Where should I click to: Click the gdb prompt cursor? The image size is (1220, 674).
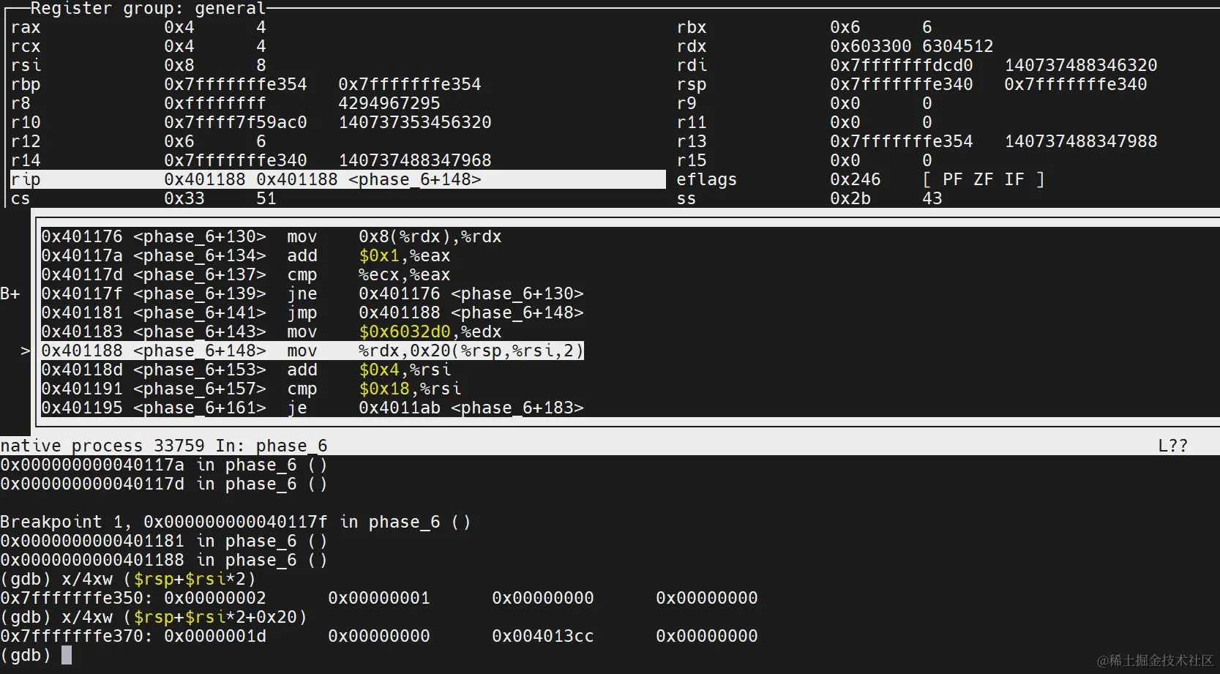tap(67, 655)
